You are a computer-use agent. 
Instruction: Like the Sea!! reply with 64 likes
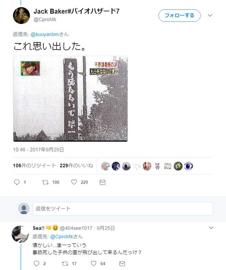pos(94,263)
